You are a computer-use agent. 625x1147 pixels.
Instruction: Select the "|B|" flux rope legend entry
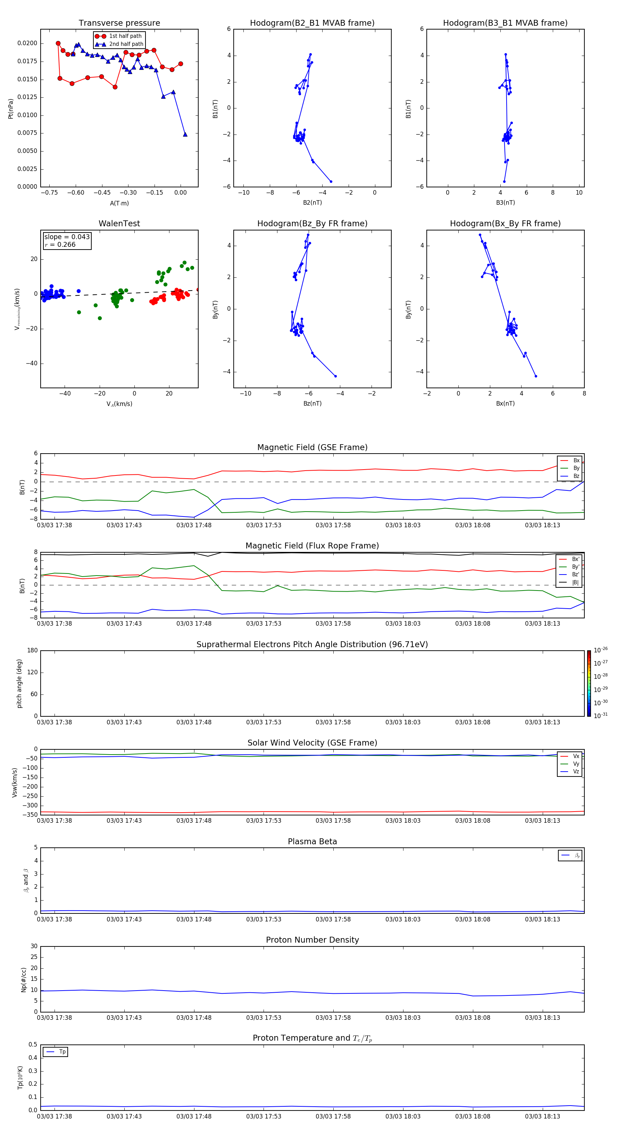point(569,583)
